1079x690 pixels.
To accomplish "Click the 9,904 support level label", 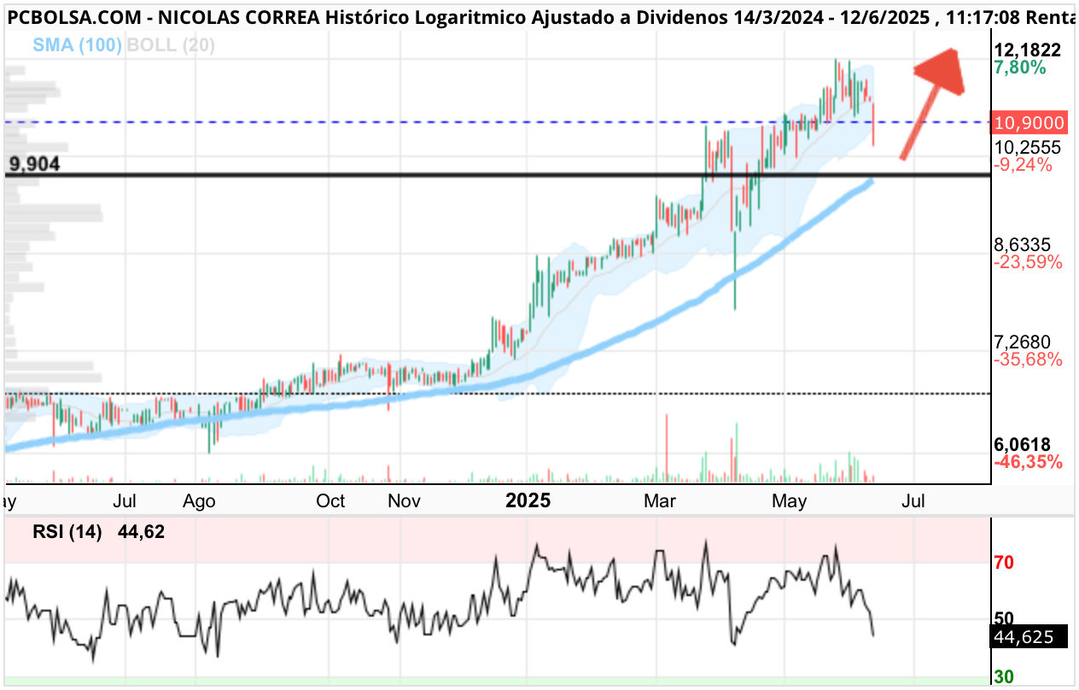I will pos(34,164).
